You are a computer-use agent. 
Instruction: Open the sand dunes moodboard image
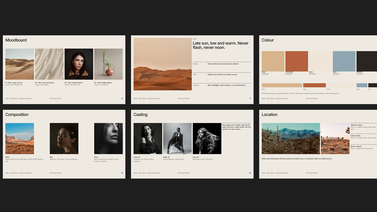pos(19,64)
